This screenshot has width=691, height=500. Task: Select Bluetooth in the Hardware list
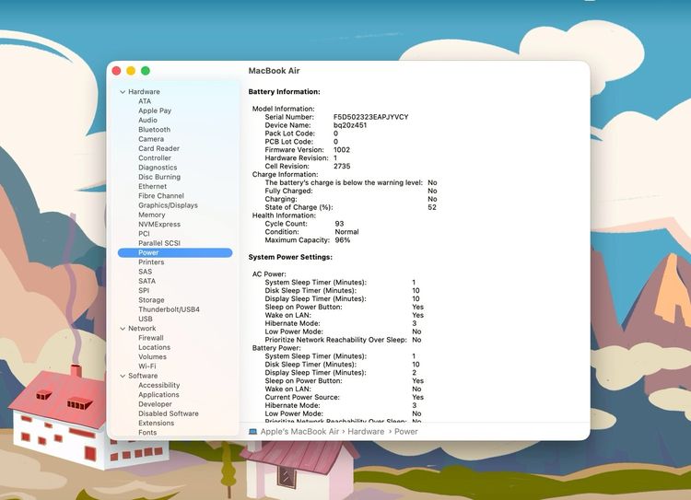tap(154, 130)
